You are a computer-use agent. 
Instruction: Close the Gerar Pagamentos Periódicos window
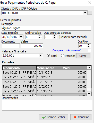pos(90,3)
